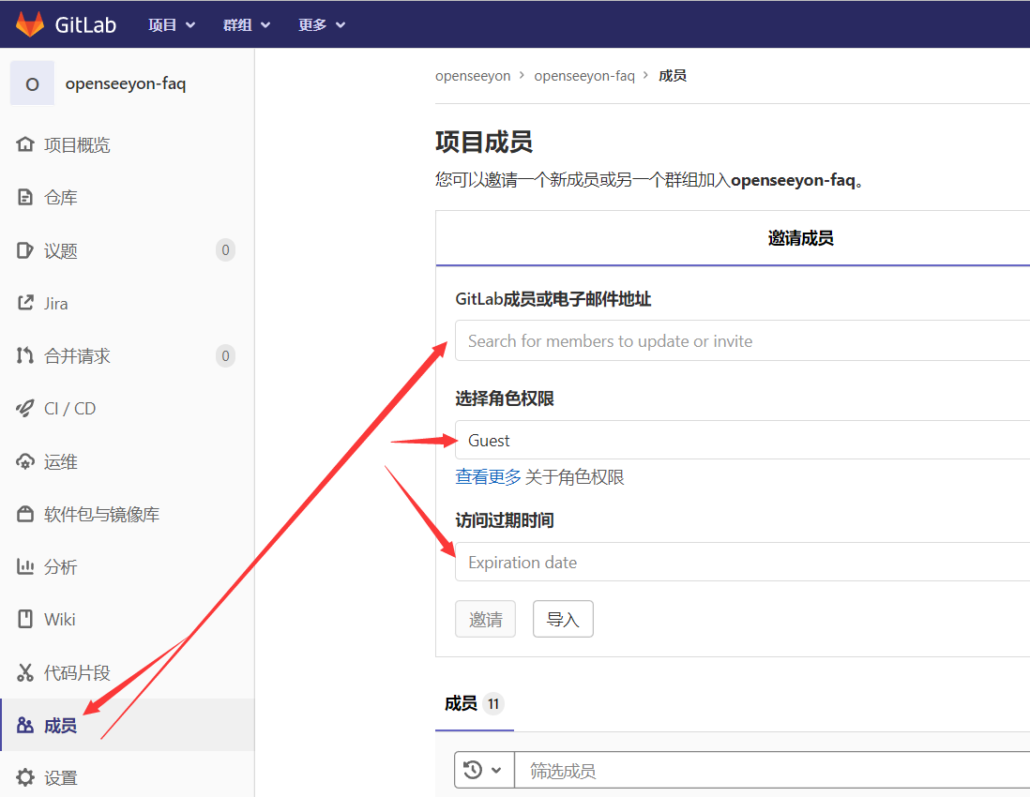This screenshot has width=1030, height=797.
Task: Expand the 群组 dropdown menu
Action: pos(247,25)
